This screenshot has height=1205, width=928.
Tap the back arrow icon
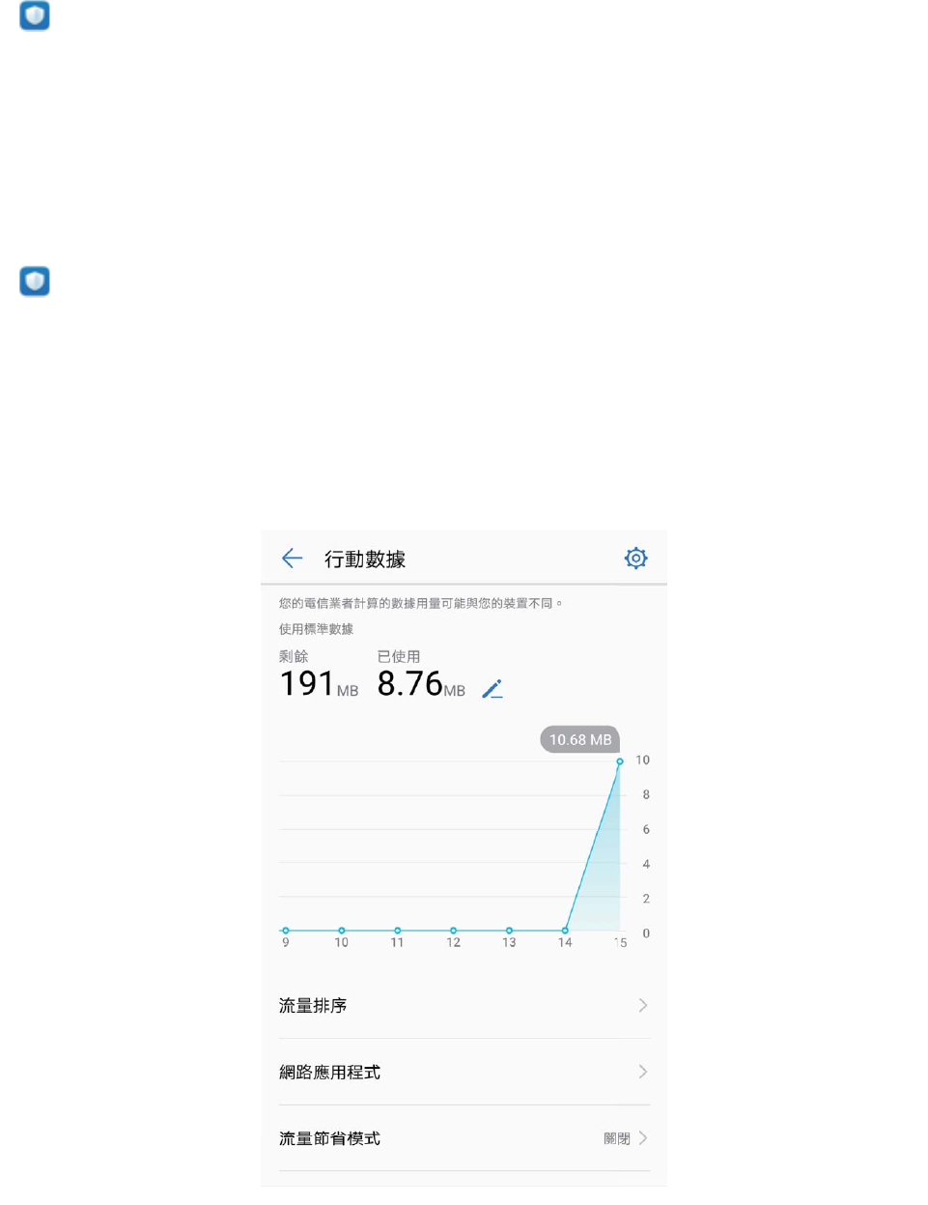click(292, 559)
